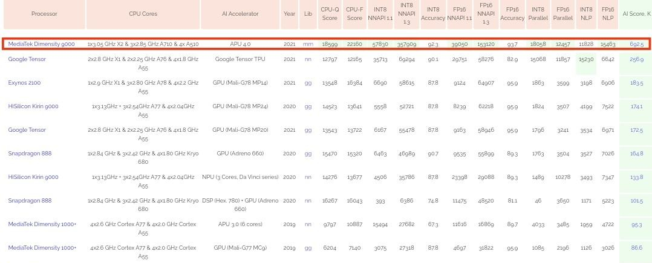Open HiSilicon Kirin 9000 link, Mali-G78 MP24 row
The image size is (652, 263).
33,106
